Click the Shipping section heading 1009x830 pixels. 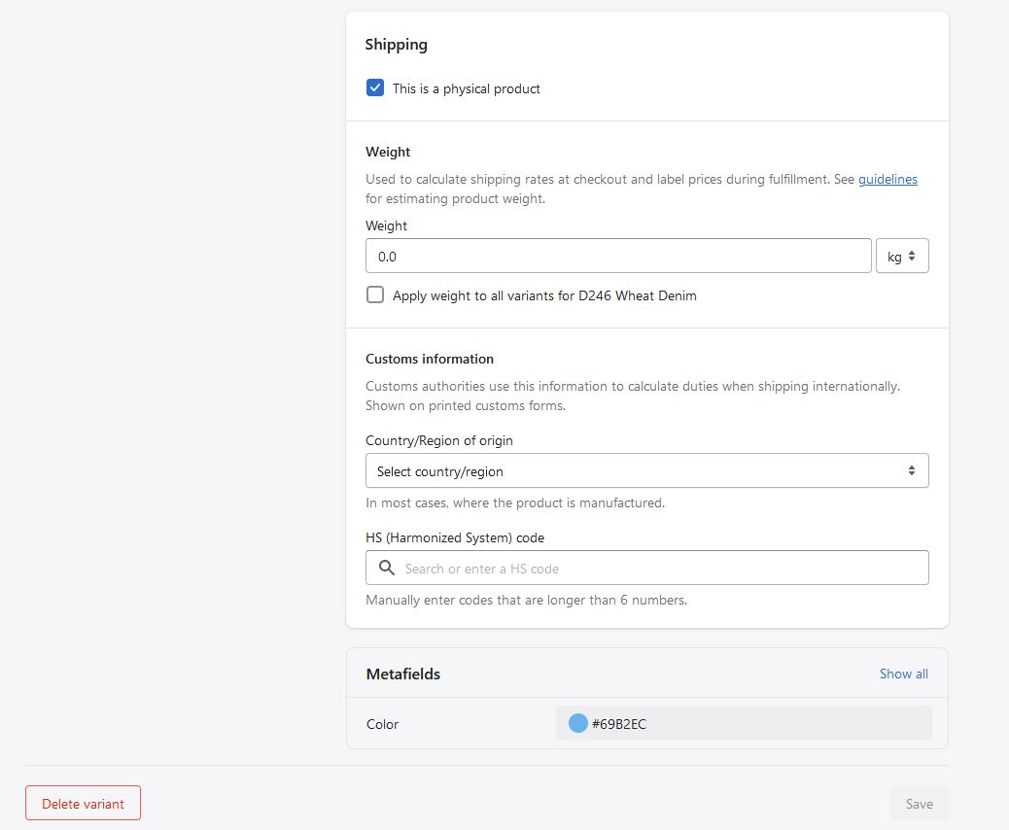pyautogui.click(x=396, y=44)
